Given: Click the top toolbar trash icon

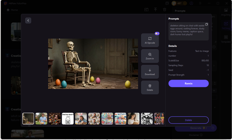Looking at the screenshot, I should point(165,10).
